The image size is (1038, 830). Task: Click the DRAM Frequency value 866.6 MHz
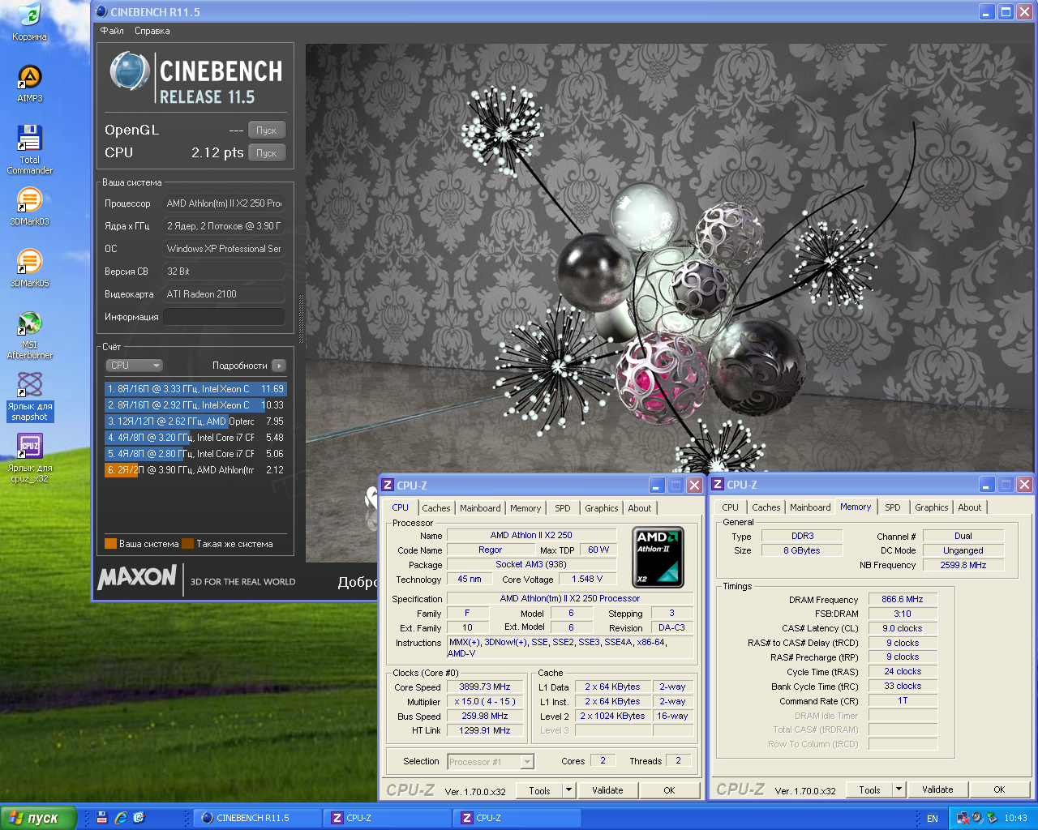[903, 599]
